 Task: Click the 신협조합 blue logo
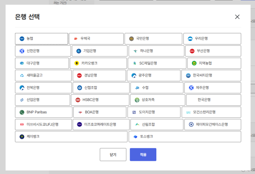80,88
